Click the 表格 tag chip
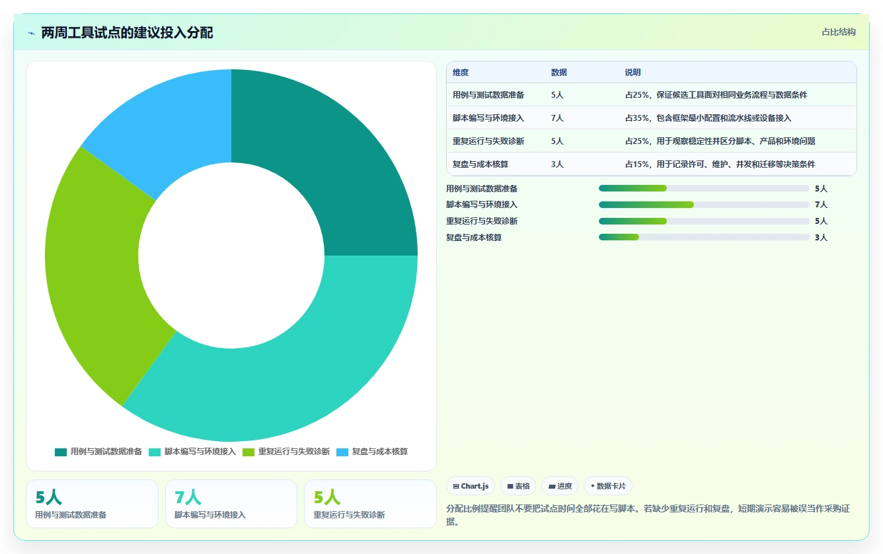This screenshot has height=554, width=883. [x=518, y=486]
